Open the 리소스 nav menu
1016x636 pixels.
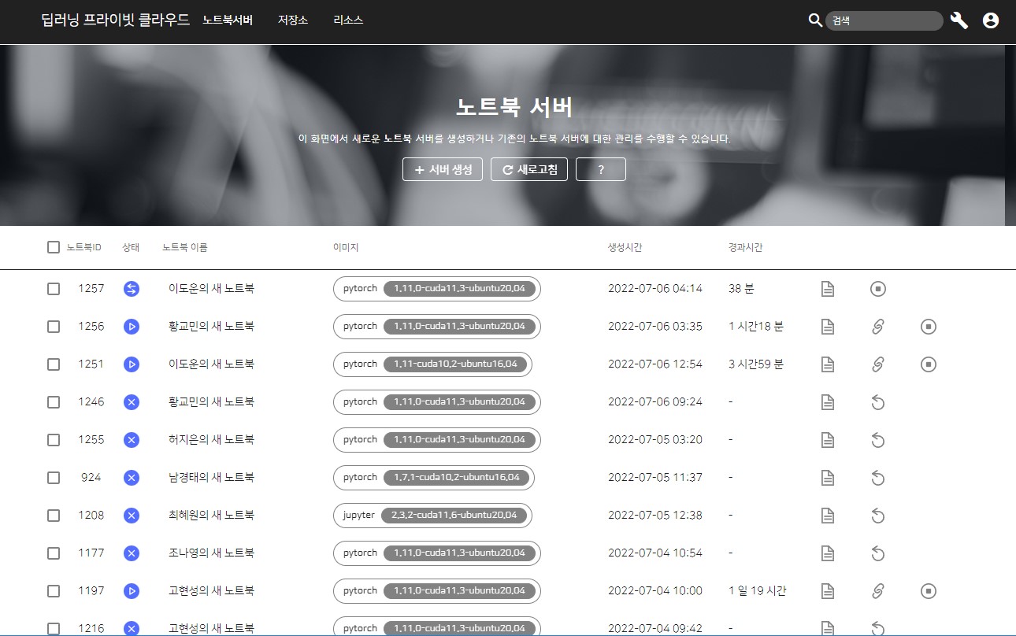tap(348, 20)
